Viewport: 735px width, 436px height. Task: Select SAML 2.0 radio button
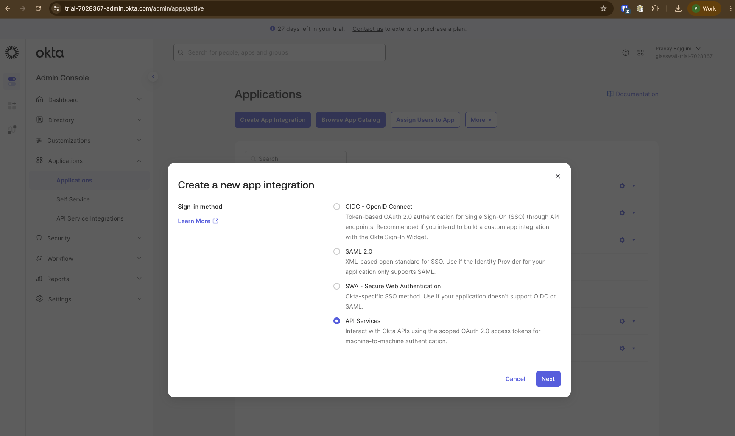(x=337, y=251)
